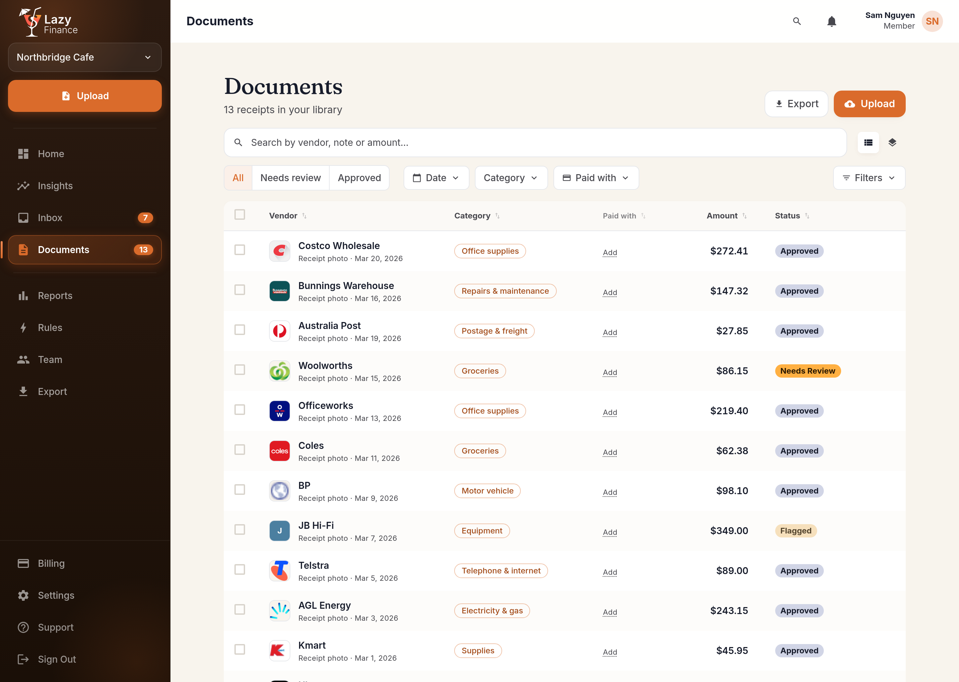
Task: Focus the vendor, note or amount search field
Action: [535, 143]
